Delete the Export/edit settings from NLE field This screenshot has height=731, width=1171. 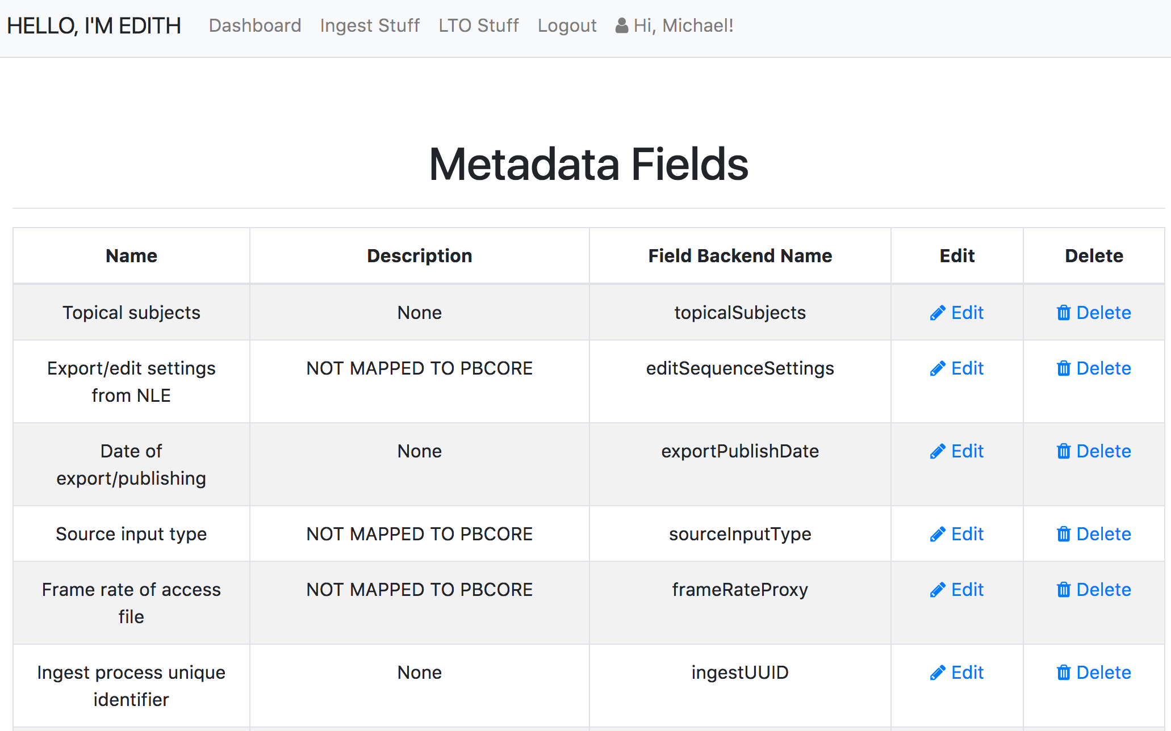tap(1094, 369)
